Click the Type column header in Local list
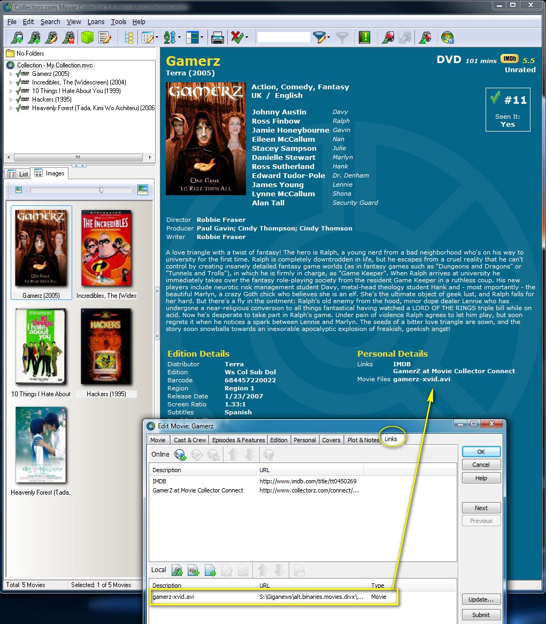Image resolution: width=546 pixels, height=624 pixels. tap(378, 586)
